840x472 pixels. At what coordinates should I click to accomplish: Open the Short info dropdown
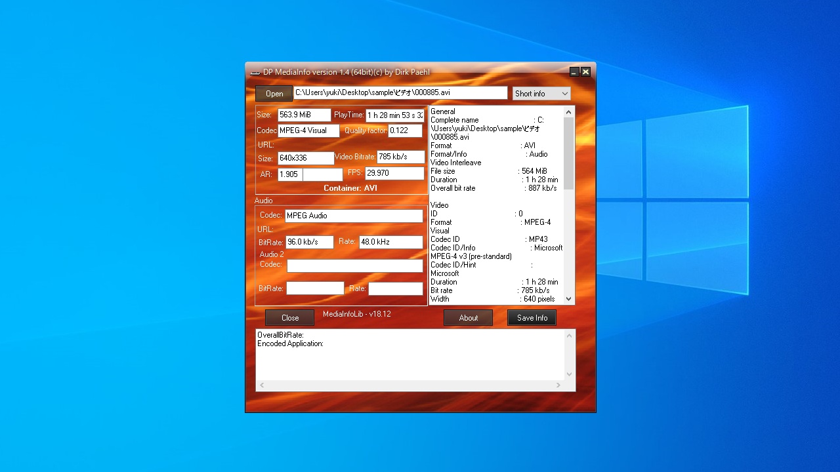[x=541, y=94]
